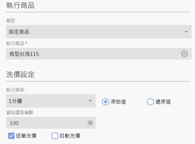The image size is (195, 144).
Task: Click the 類型 dropdown arrow
Action: [x=186, y=32]
